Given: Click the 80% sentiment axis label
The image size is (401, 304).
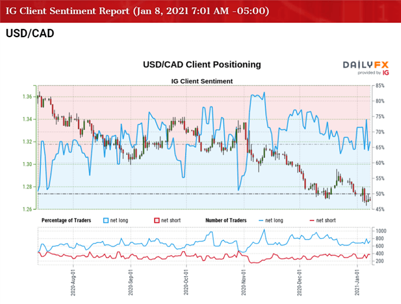Looking at the screenshot, I should (x=380, y=101).
